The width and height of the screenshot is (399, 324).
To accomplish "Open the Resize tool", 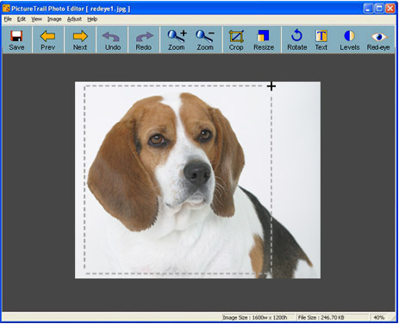I will pos(264,40).
